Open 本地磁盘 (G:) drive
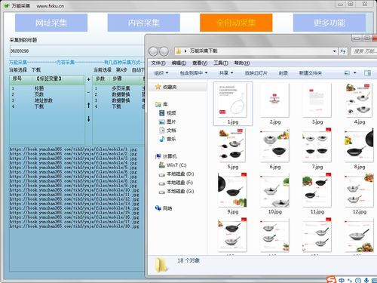 (x=176, y=192)
